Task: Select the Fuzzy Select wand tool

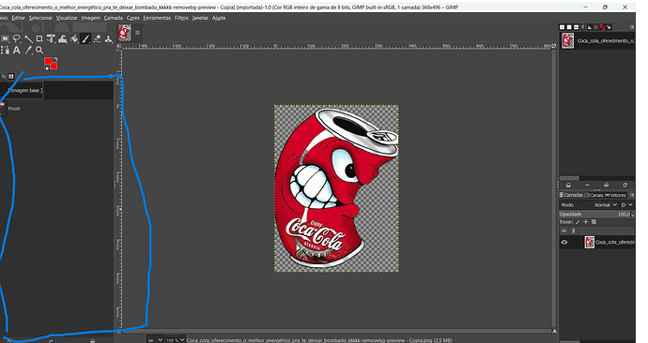Action: pyautogui.click(x=28, y=38)
